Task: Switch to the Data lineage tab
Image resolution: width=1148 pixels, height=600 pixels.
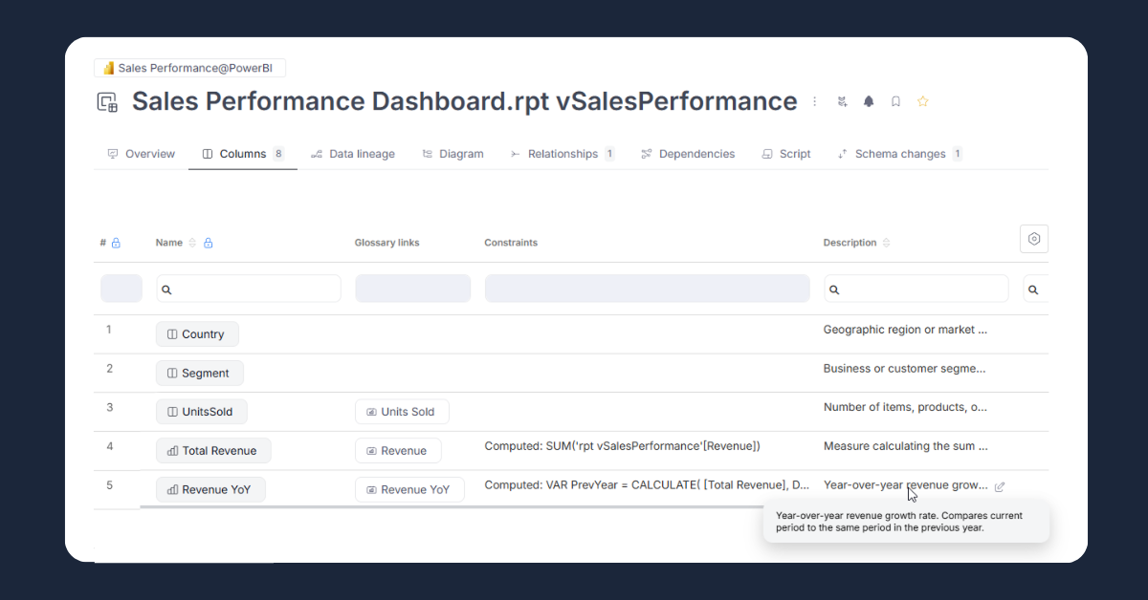Action: 352,154
